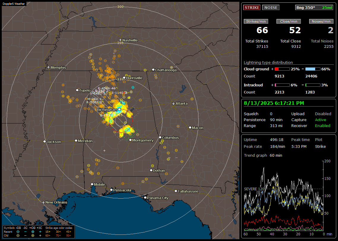The image size is (338, 241).
Task: Click the Panama City marker dot
Action: click(145, 197)
